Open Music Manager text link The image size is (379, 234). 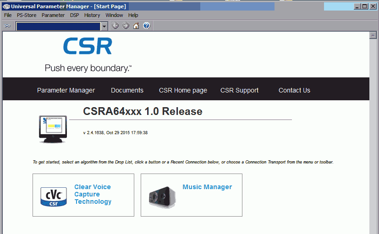(x=207, y=187)
